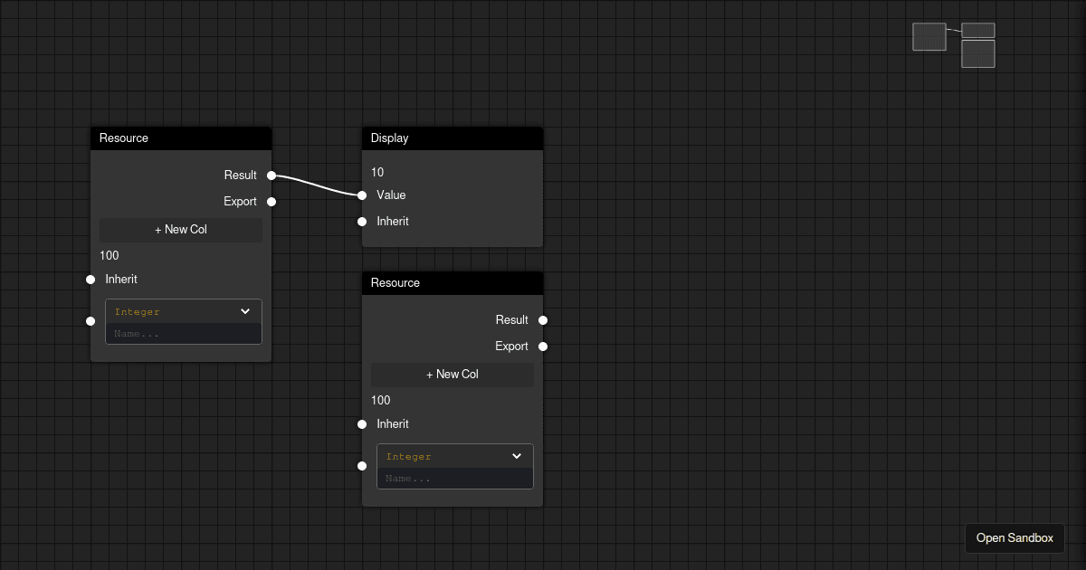Expand the type selector chevron on the Display-linked Resource

tap(245, 311)
